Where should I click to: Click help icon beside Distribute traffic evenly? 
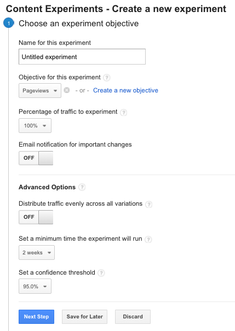coord(149,204)
